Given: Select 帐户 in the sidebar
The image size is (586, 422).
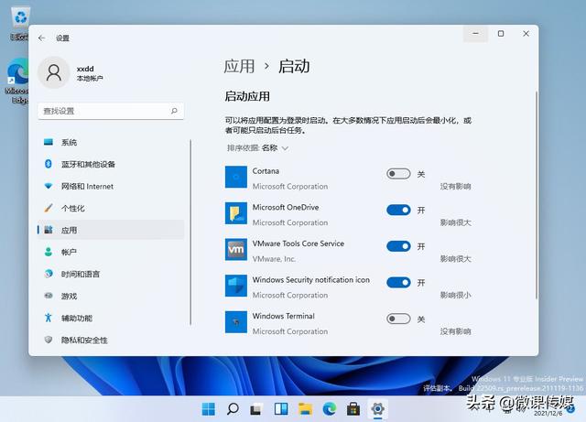Looking at the screenshot, I should (111, 252).
